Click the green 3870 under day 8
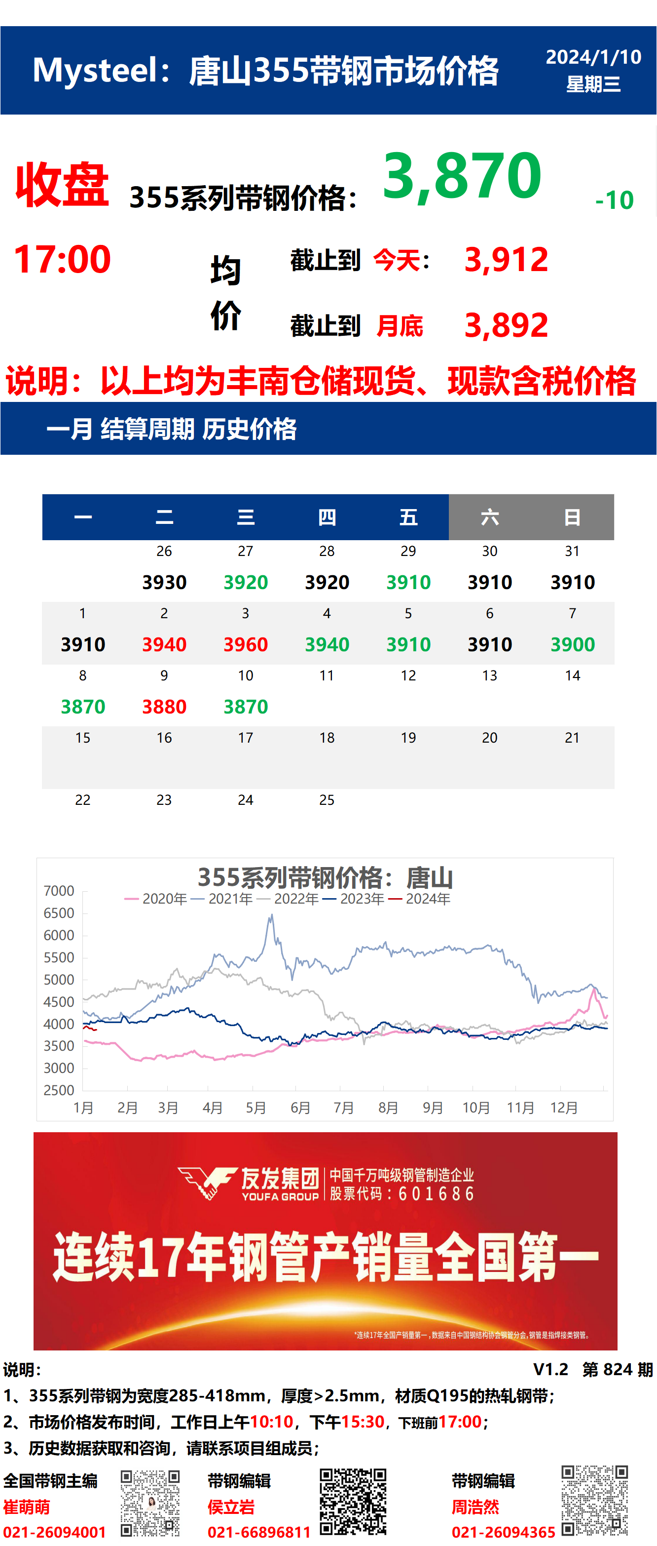The width and height of the screenshot is (657, 1546). (83, 707)
